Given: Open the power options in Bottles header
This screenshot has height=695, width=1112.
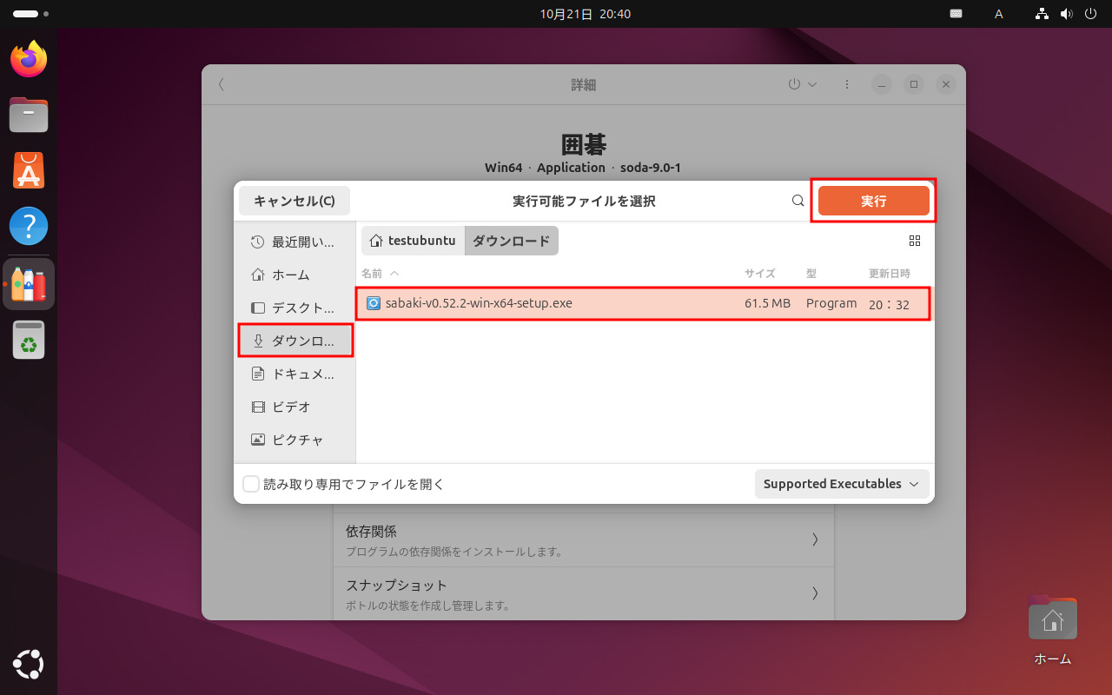Looking at the screenshot, I should 803,84.
